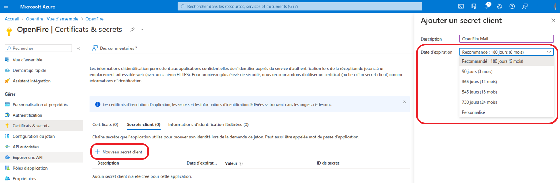Click the plus icon of 'Nouveau secret client'

97,152
